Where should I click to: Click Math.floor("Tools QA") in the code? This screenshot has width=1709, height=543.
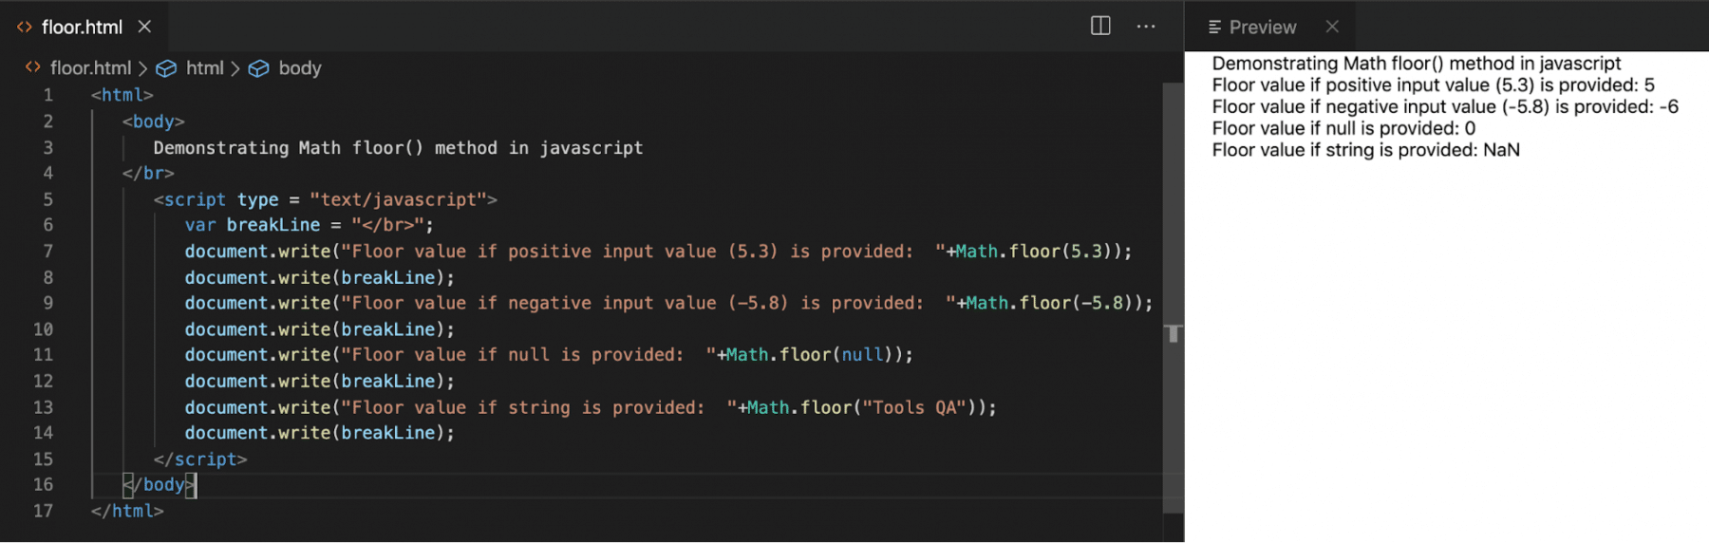pos(862,407)
